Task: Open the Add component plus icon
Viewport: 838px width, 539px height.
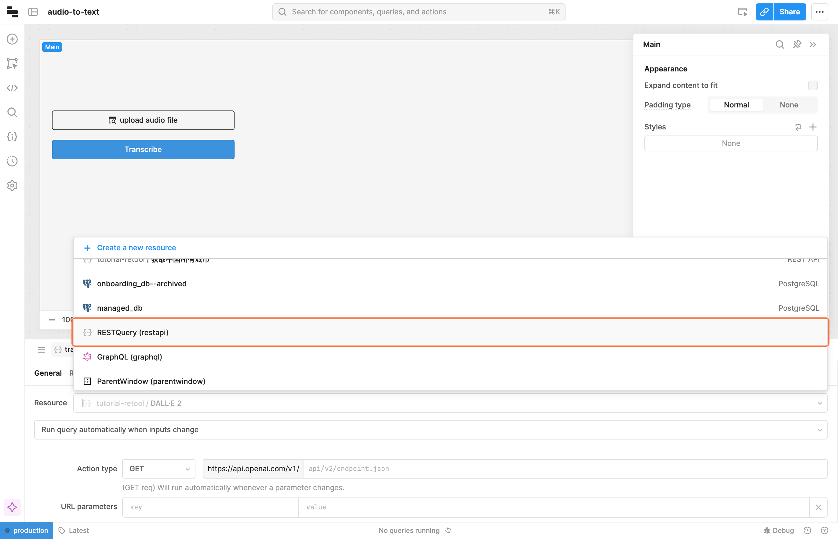Action: coord(12,39)
